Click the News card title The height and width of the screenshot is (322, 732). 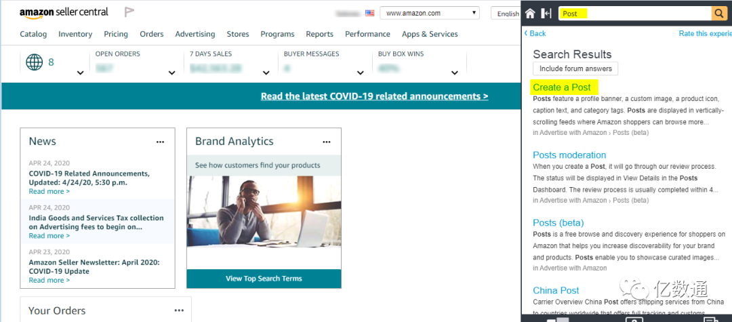[x=43, y=142]
